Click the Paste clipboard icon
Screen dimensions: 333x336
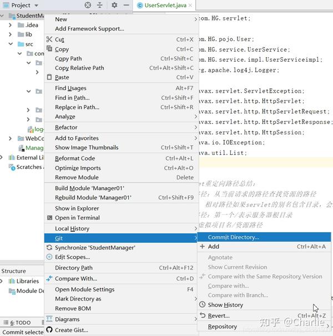click(49, 77)
